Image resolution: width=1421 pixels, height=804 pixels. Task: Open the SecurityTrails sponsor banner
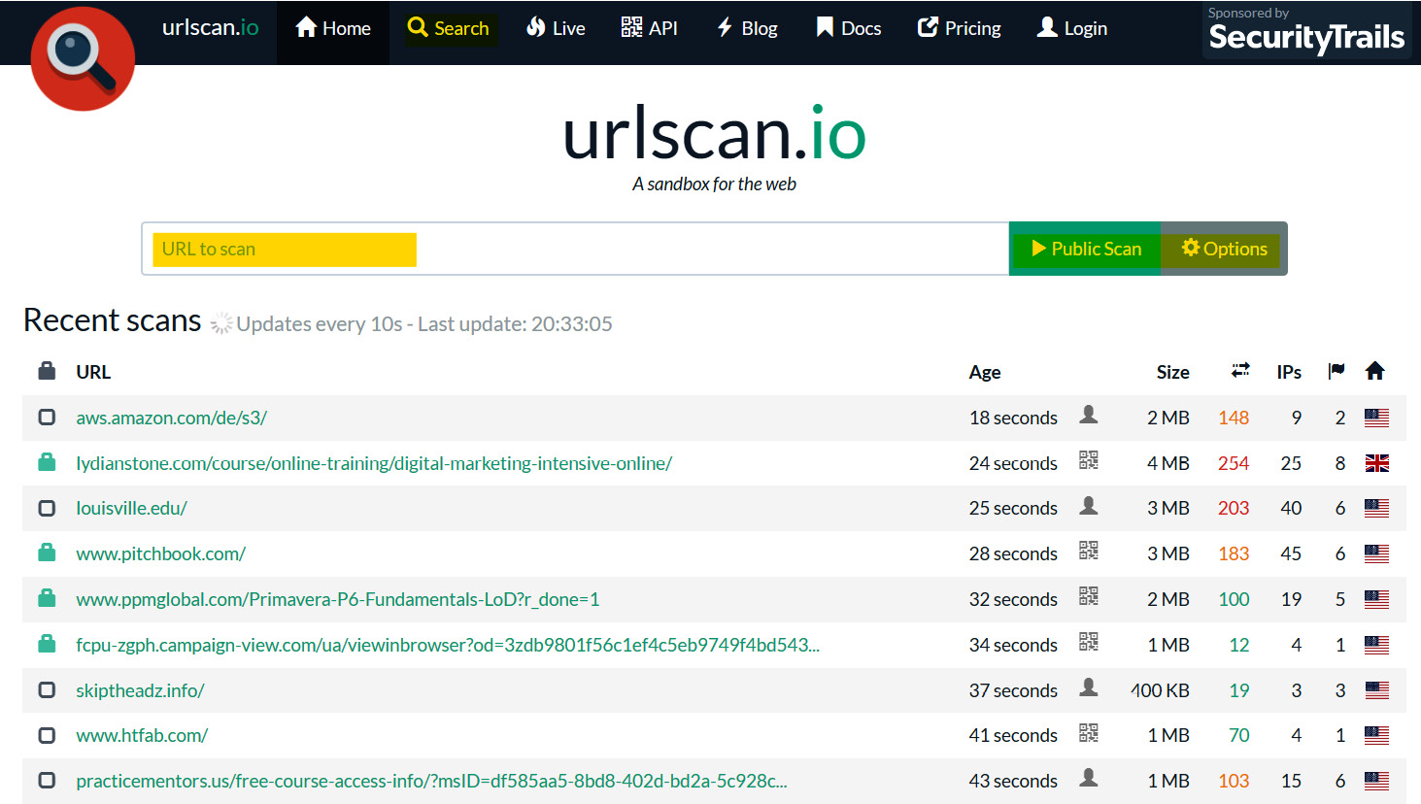tap(1306, 30)
